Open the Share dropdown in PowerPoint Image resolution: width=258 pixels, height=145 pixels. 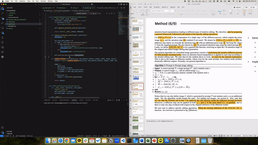(253, 7)
